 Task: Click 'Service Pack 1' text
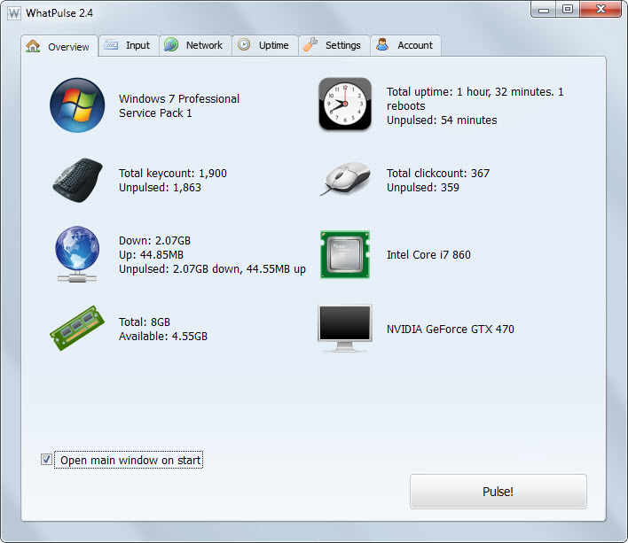pos(155,113)
